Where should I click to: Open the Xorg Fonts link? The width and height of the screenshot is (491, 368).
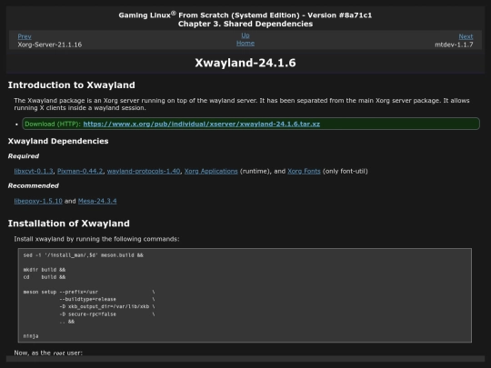[x=304, y=171]
